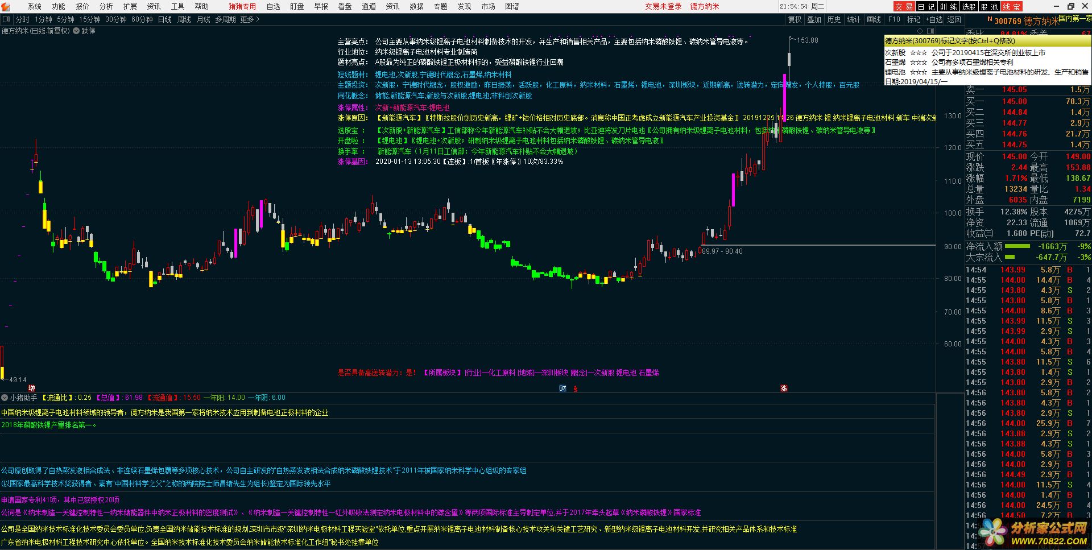1092x550 pixels.
Task: Open the 训练 training button
Action: coord(948,6)
